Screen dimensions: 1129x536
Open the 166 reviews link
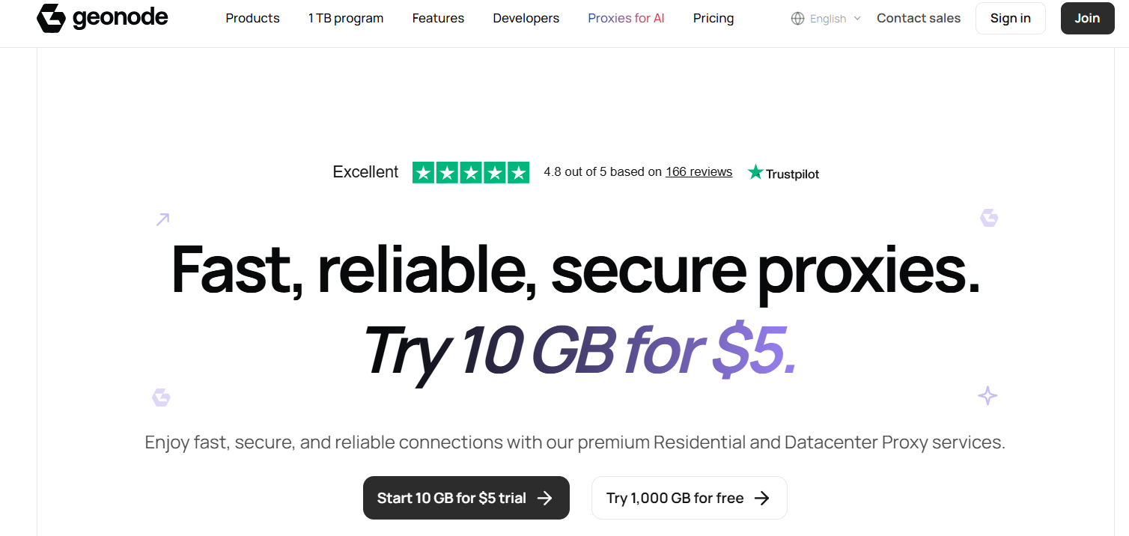point(699,172)
